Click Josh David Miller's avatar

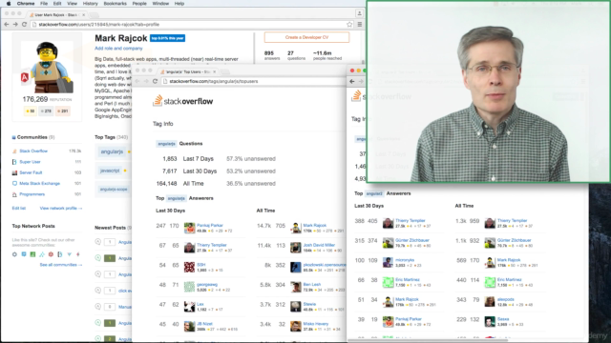pyautogui.click(x=296, y=248)
